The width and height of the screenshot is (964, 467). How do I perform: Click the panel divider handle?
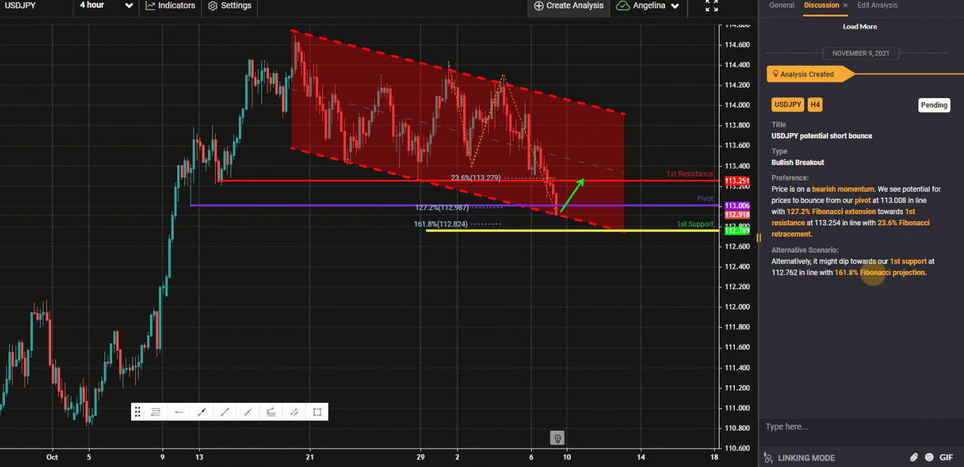(x=757, y=237)
